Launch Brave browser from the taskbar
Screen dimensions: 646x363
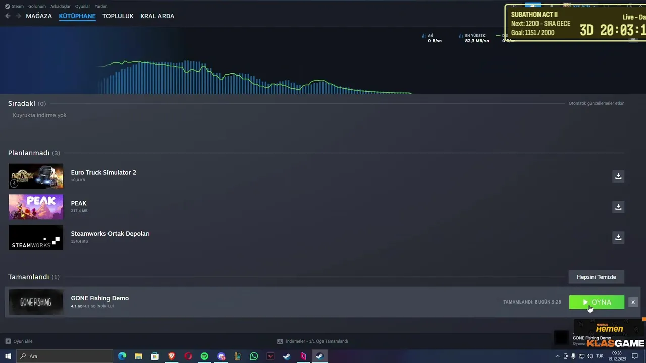pyautogui.click(x=172, y=356)
